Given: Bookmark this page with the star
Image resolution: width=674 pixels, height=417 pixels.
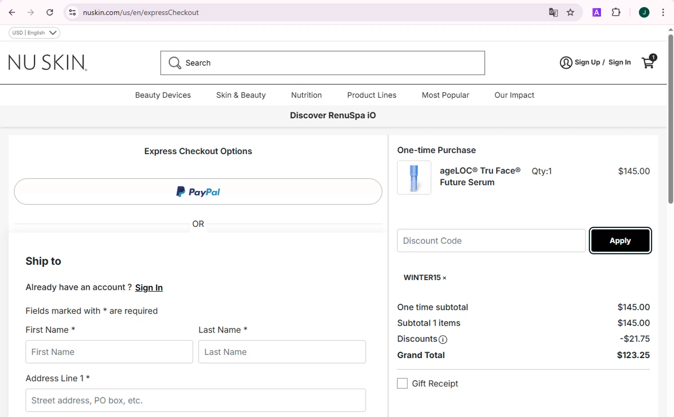Looking at the screenshot, I should point(571,13).
